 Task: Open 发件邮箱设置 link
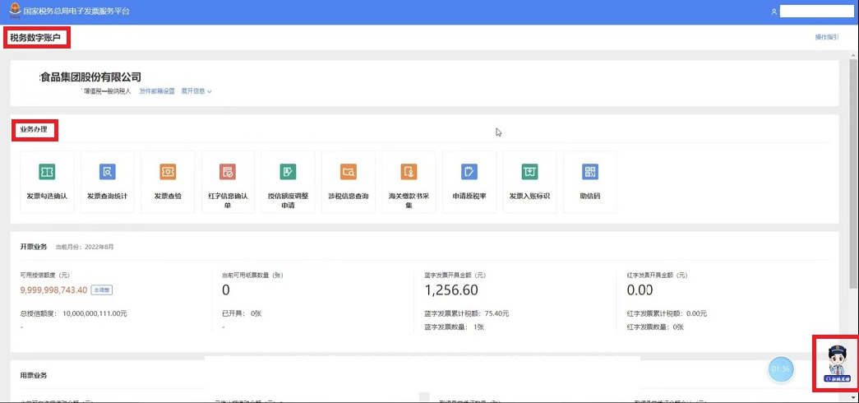[157, 91]
